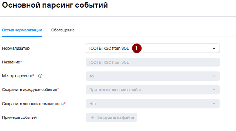Click the Нормализатор label
Image resolution: width=236 pixels, height=131 pixels.
coord(16,48)
